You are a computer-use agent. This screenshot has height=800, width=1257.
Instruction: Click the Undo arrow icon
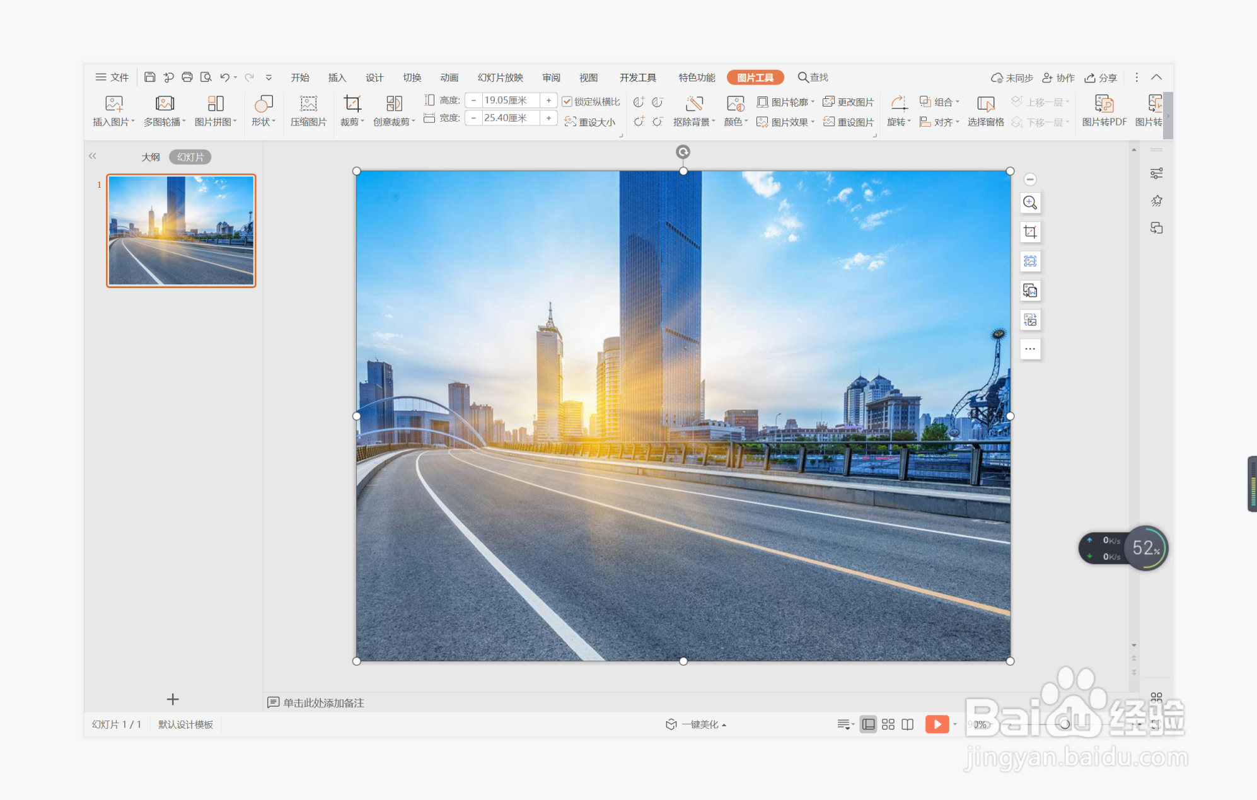coord(224,77)
